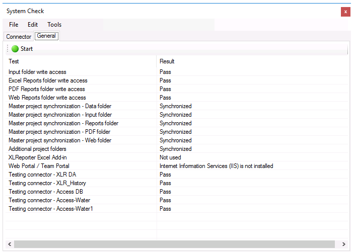Select 'Master project synchronization - Data folder' row

tap(177, 106)
